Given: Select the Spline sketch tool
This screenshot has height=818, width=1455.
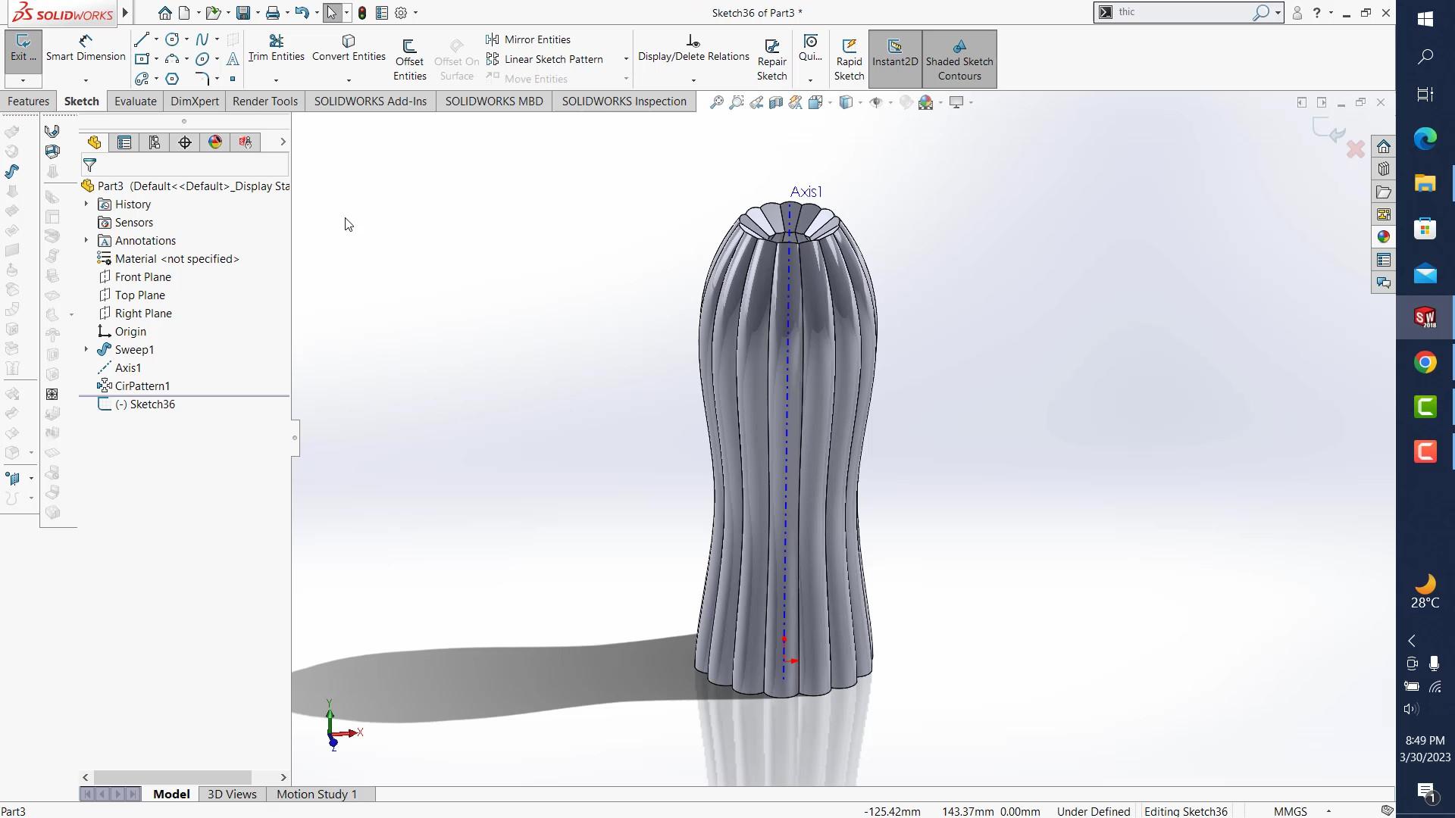Looking at the screenshot, I should pos(202,39).
